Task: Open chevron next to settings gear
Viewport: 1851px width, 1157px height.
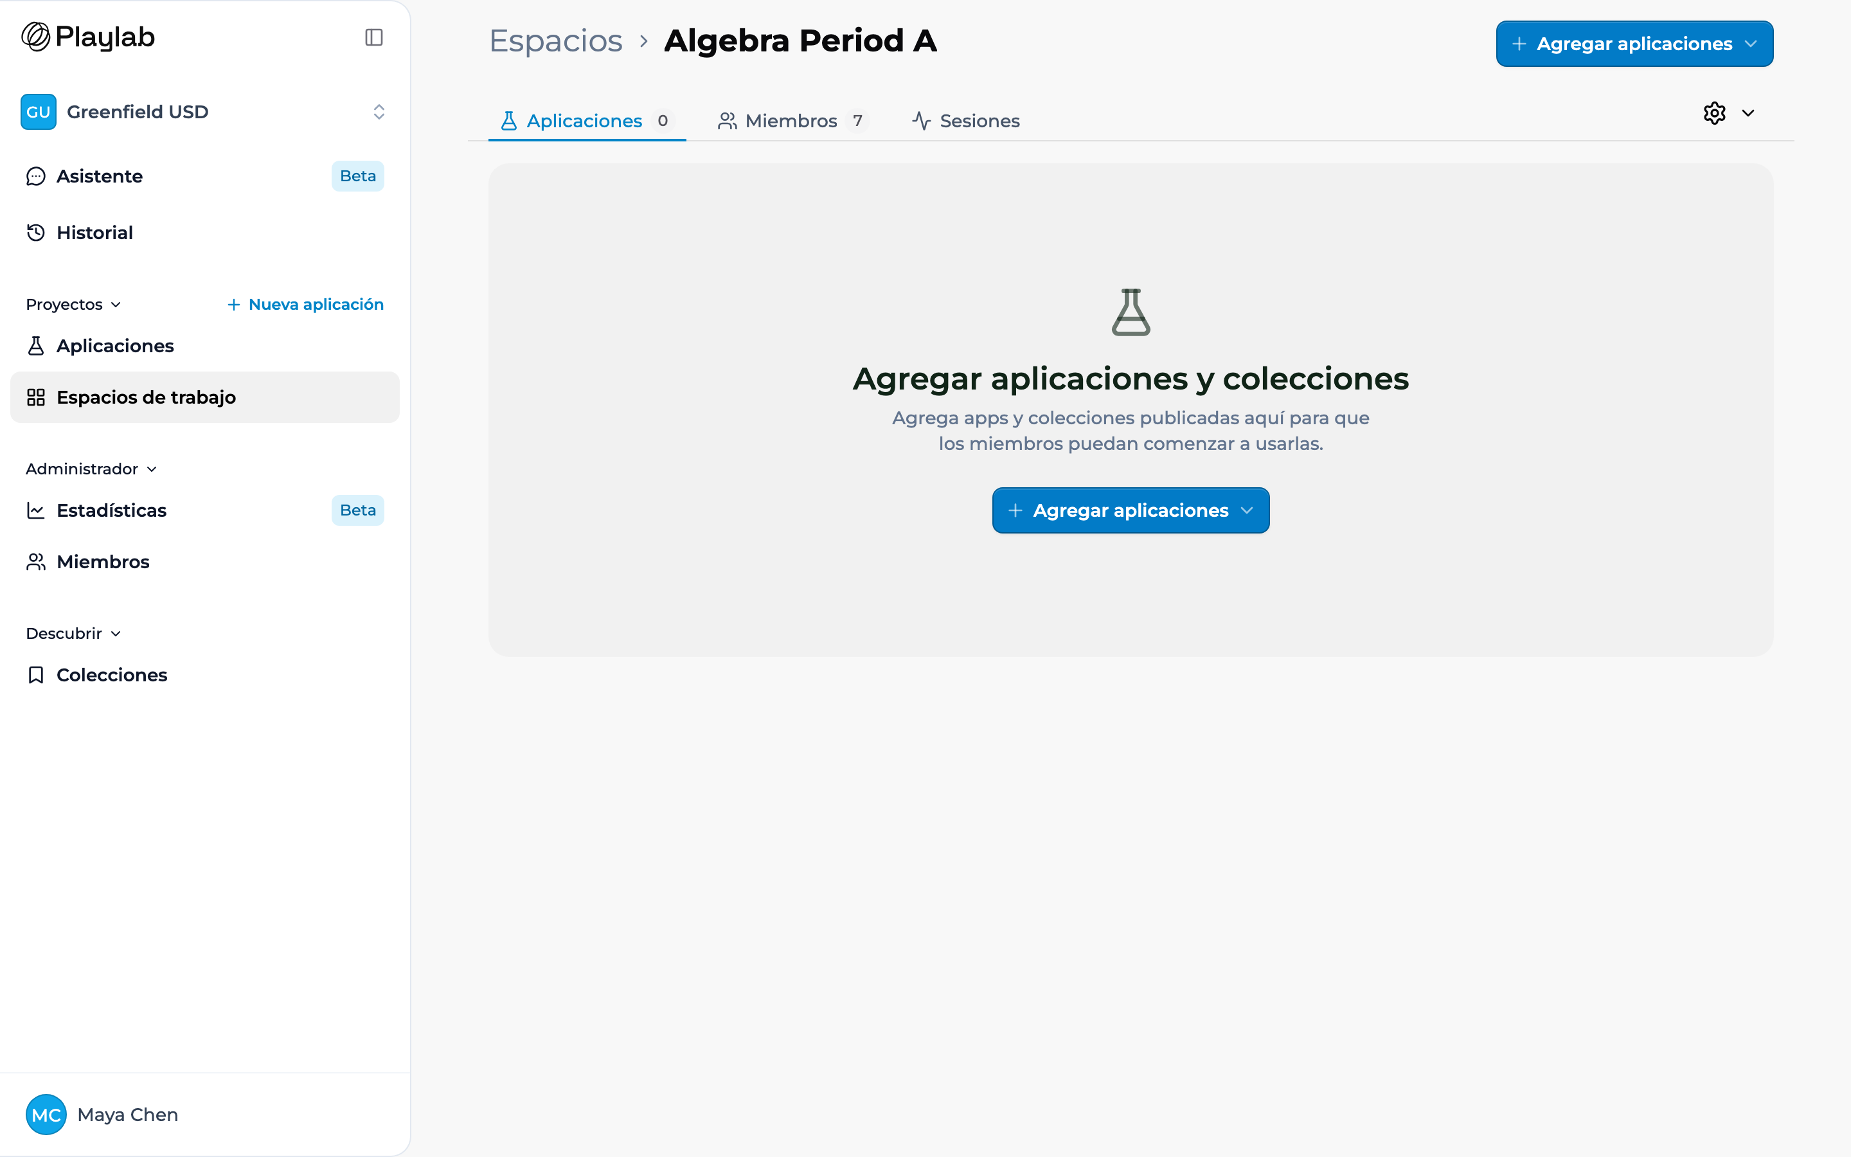Action: [1748, 113]
